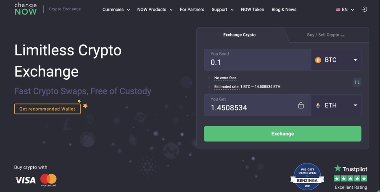Click the You Send amount field
The image size is (380, 192).
point(258,60)
